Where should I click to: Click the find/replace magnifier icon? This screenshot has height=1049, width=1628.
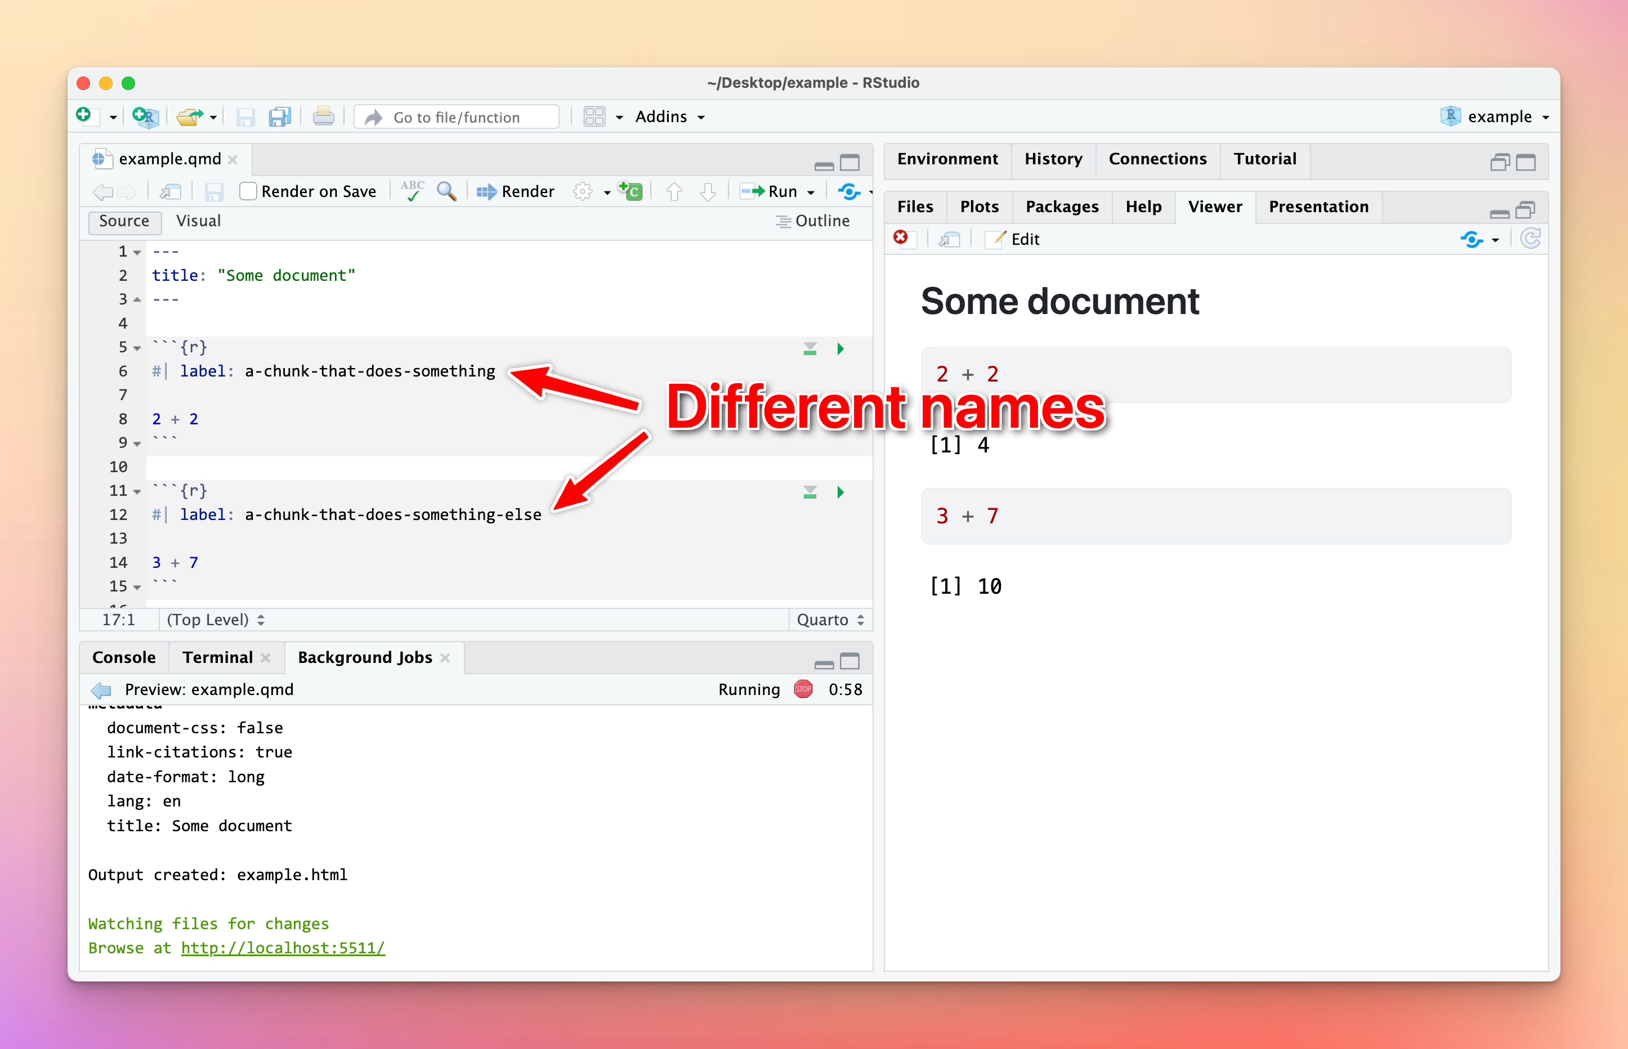[446, 191]
